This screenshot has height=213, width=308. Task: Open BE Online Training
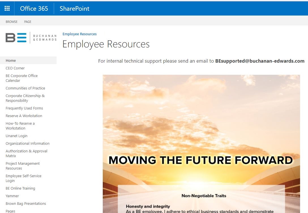[20, 188]
